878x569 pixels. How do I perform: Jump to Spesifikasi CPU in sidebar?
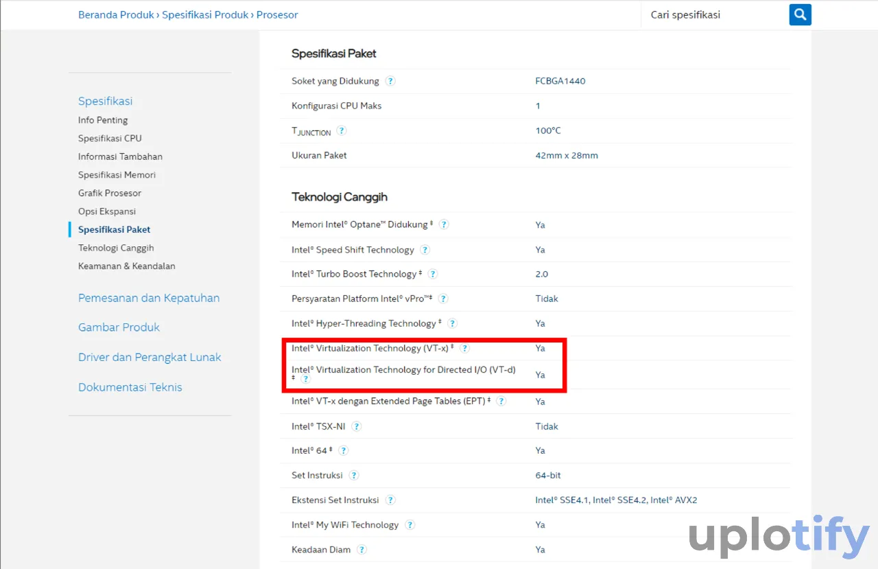[x=110, y=138]
